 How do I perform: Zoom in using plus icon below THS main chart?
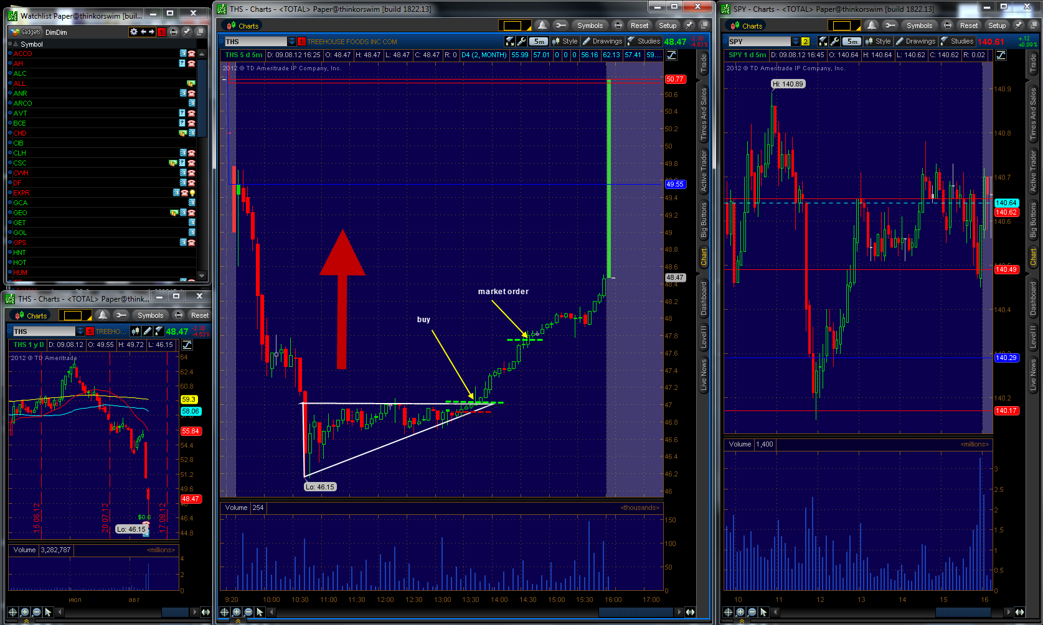[x=237, y=613]
